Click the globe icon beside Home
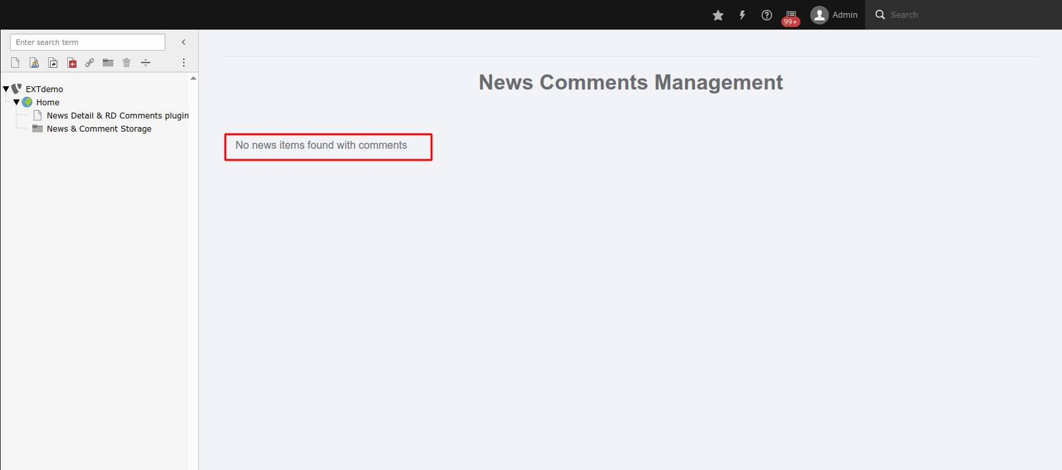Viewport: 1062px width, 470px height. coord(27,102)
